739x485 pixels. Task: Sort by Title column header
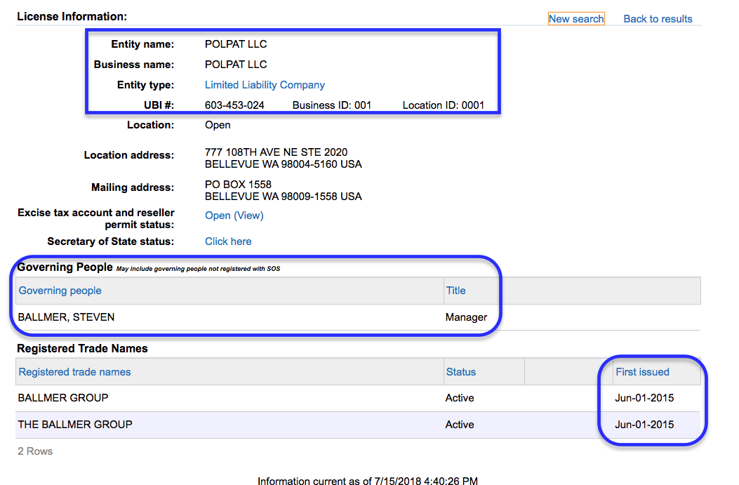(455, 291)
